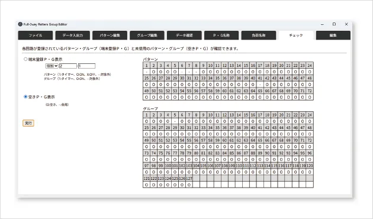Click header cell 72 in パターン table
The image size is (373, 219).
(310, 91)
